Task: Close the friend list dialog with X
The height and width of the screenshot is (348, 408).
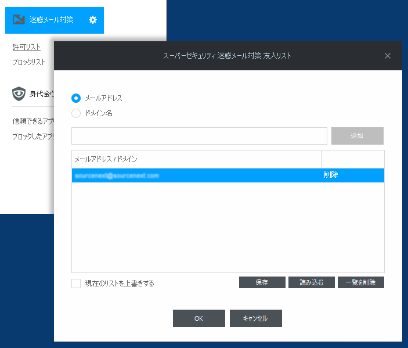Action: pyautogui.click(x=388, y=56)
